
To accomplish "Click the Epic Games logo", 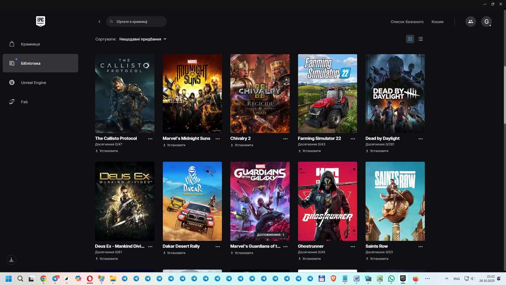I will point(40,21).
